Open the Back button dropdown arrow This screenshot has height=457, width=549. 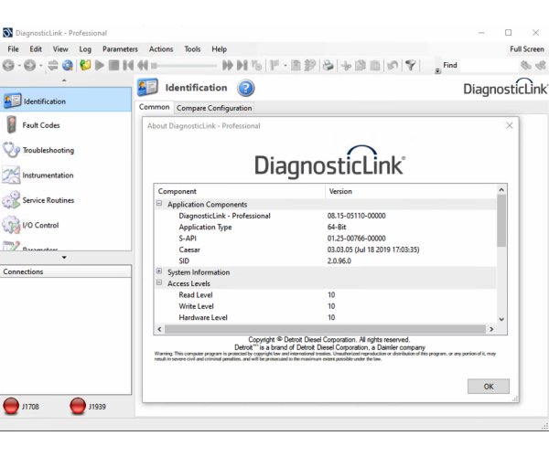pos(19,66)
